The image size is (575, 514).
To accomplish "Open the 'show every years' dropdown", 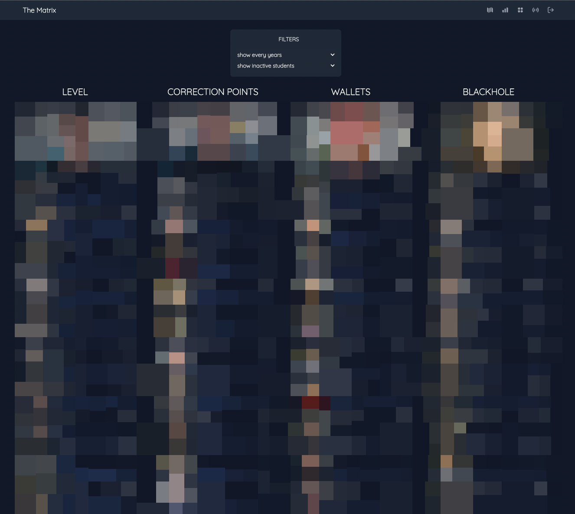I will click(286, 55).
